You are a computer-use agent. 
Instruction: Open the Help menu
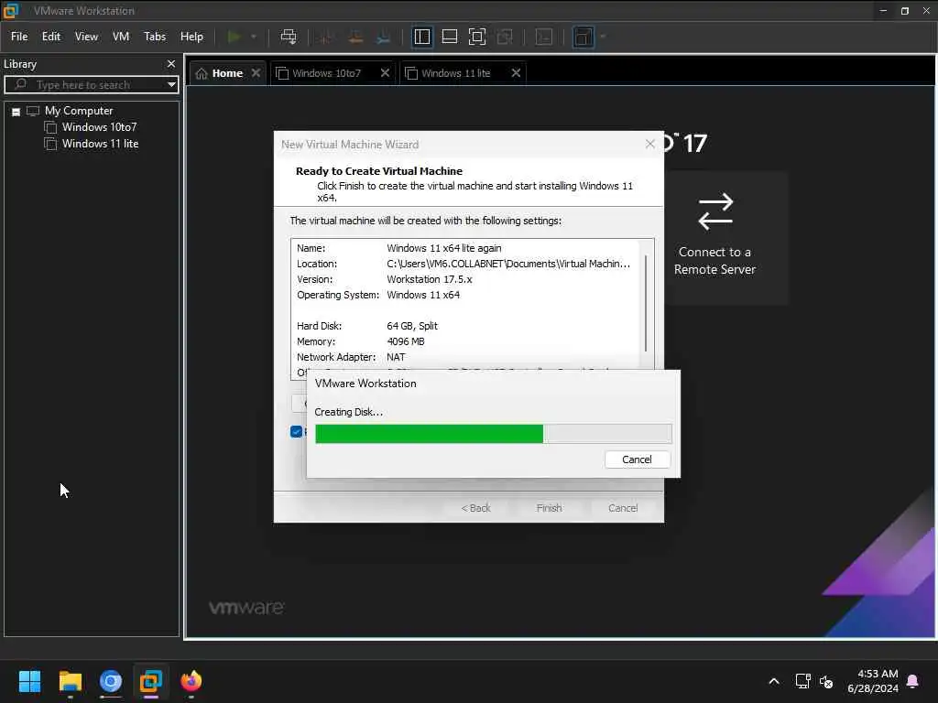click(x=191, y=37)
